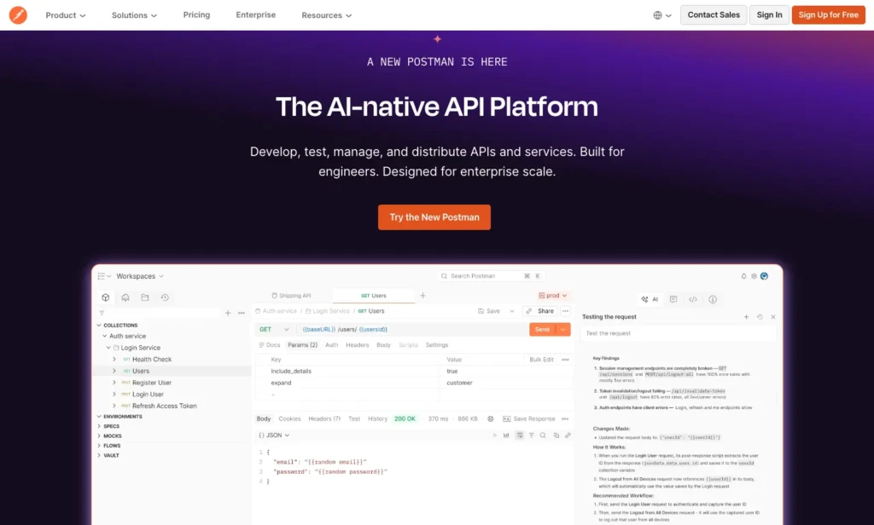
Task: Open the Pricing nav link
Action: tap(197, 15)
